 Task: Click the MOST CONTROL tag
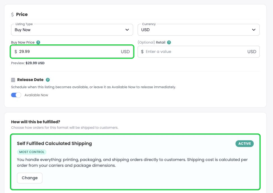32,152
